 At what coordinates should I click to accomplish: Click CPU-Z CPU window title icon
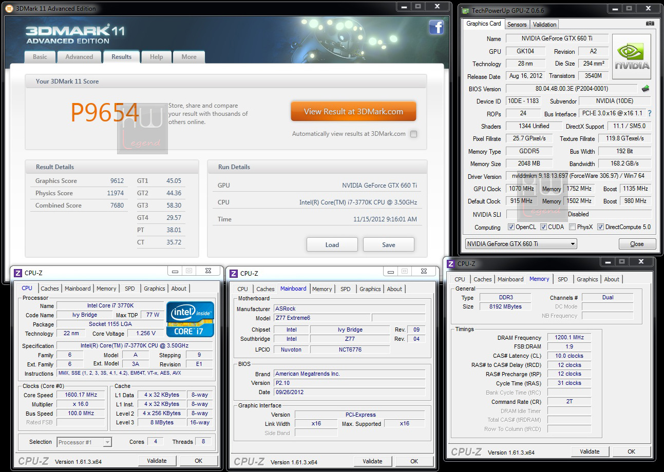pos(17,273)
